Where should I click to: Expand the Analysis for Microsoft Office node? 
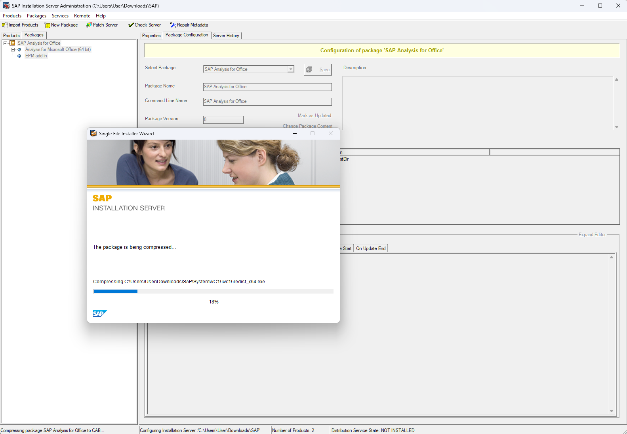click(13, 49)
